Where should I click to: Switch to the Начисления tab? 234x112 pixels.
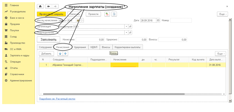tap(63, 47)
